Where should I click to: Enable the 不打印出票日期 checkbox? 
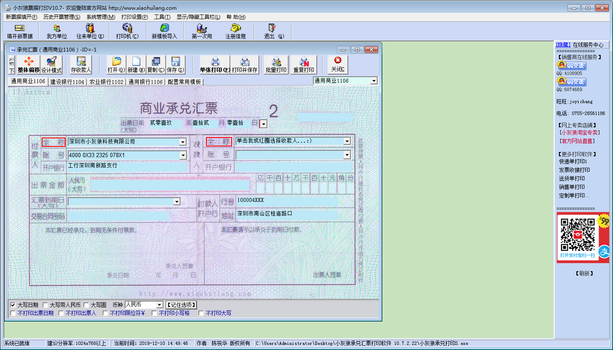click(13, 313)
